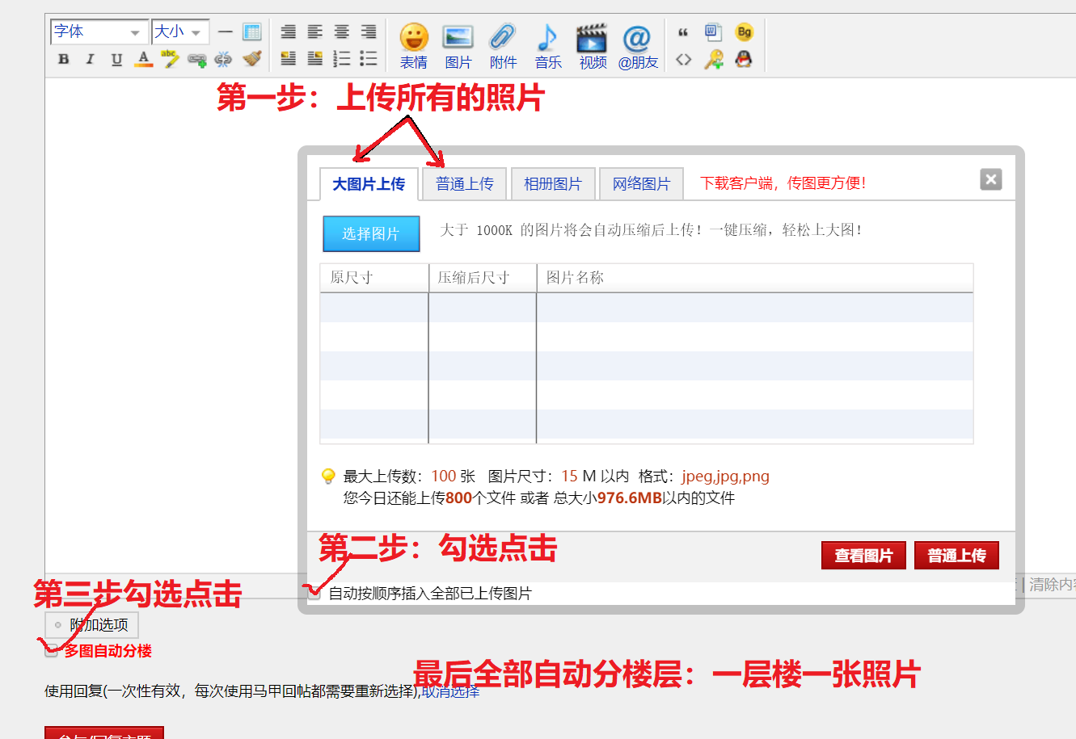Viewport: 1076px width, 739px height.
Task: Click the 取消选择 link
Action: pos(450,691)
